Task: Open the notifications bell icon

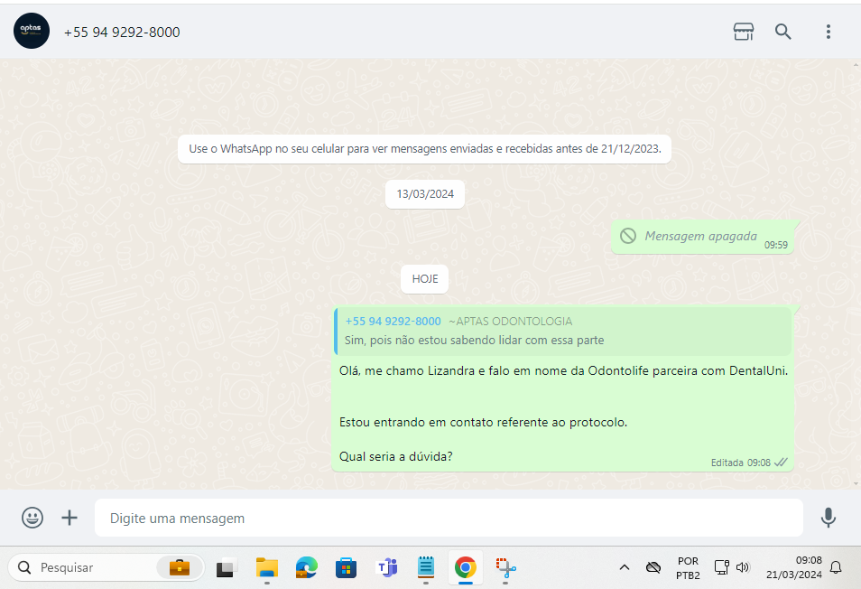Action: (836, 567)
